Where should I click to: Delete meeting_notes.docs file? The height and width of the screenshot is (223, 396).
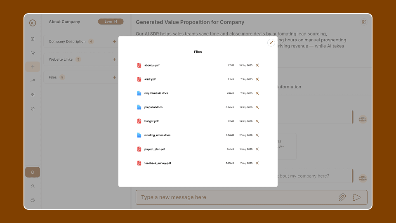[x=257, y=135]
